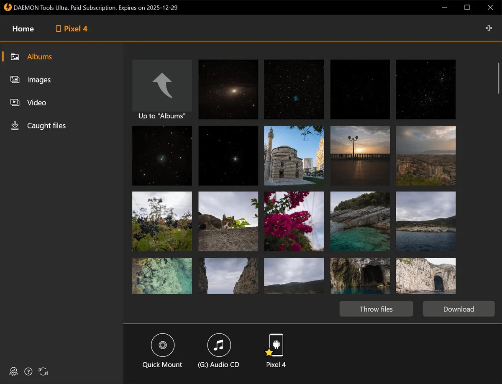Click the refresh sync icon bottom left
The image size is (502, 384).
(x=43, y=371)
